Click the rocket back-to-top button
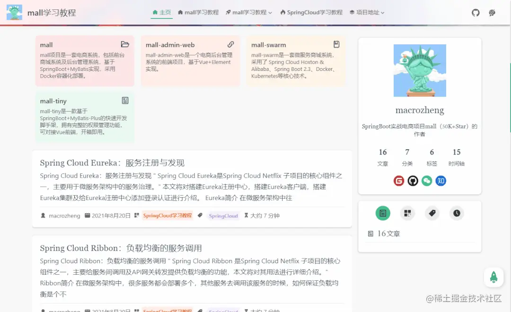The image size is (511, 312). pyautogui.click(x=493, y=277)
